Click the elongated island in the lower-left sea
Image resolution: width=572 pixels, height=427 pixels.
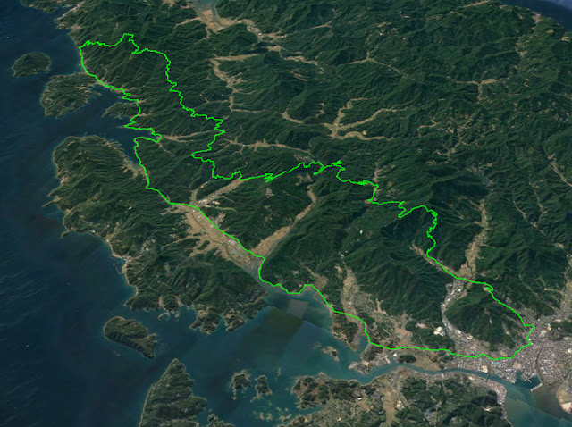coord(130,336)
